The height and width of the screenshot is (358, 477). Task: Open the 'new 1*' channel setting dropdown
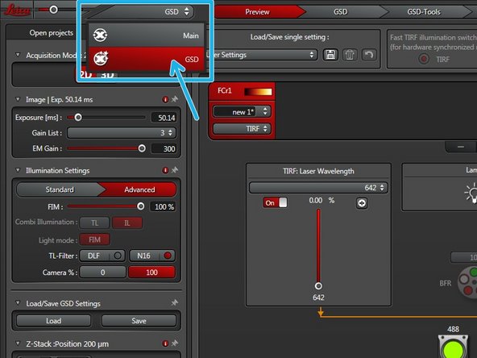click(x=241, y=112)
